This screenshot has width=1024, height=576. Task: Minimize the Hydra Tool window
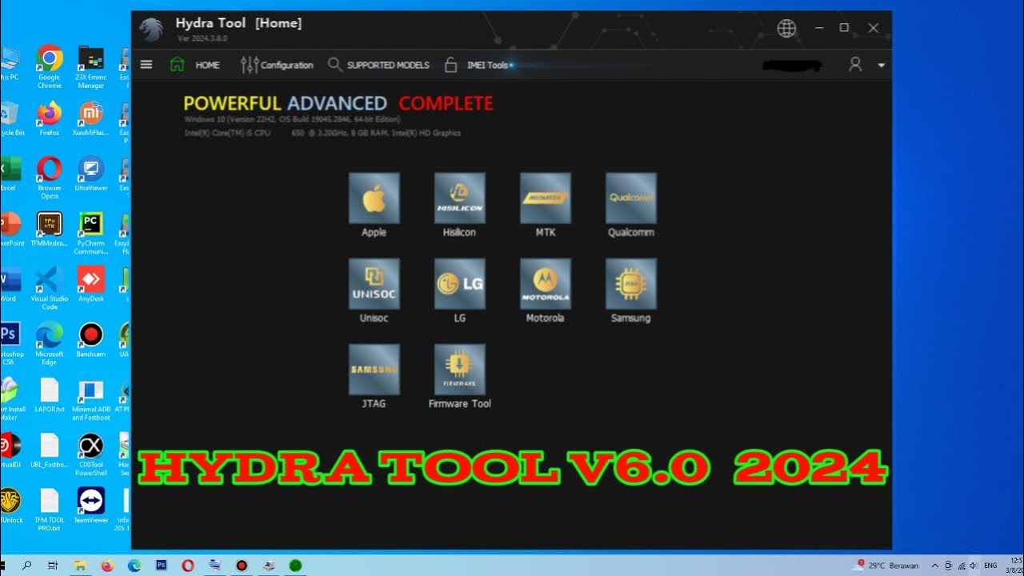(x=819, y=28)
